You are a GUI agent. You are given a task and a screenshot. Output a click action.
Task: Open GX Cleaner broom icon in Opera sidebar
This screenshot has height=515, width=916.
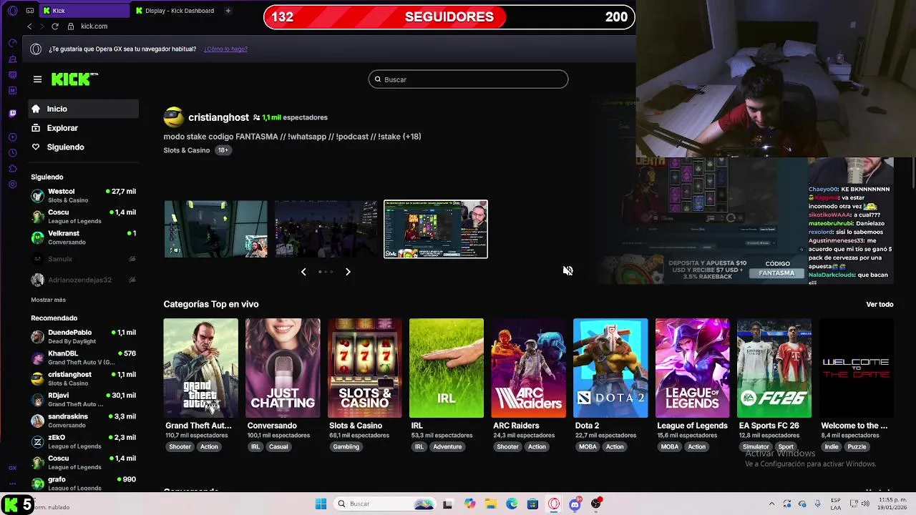[x=12, y=59]
